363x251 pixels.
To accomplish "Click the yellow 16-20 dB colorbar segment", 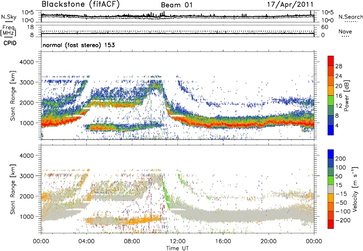I will [x=331, y=90].
